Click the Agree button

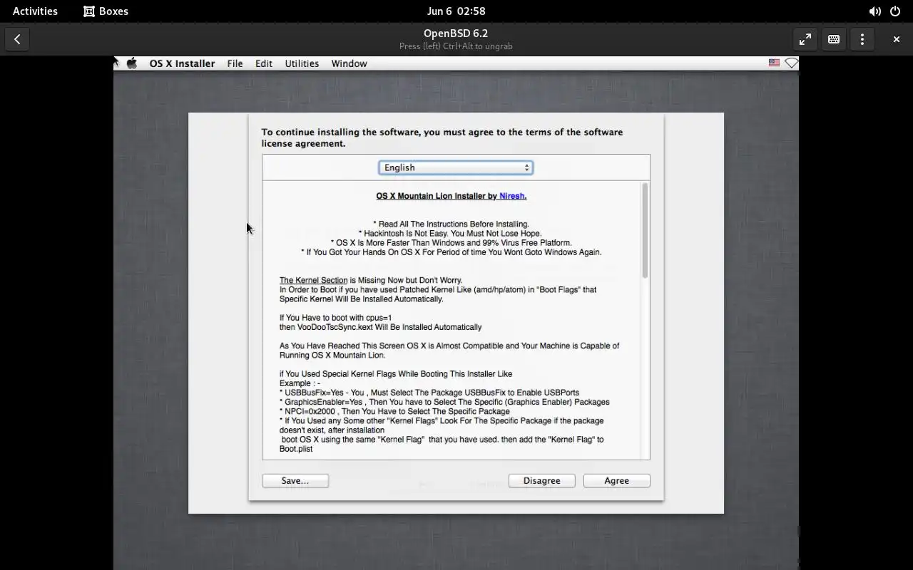click(x=616, y=481)
